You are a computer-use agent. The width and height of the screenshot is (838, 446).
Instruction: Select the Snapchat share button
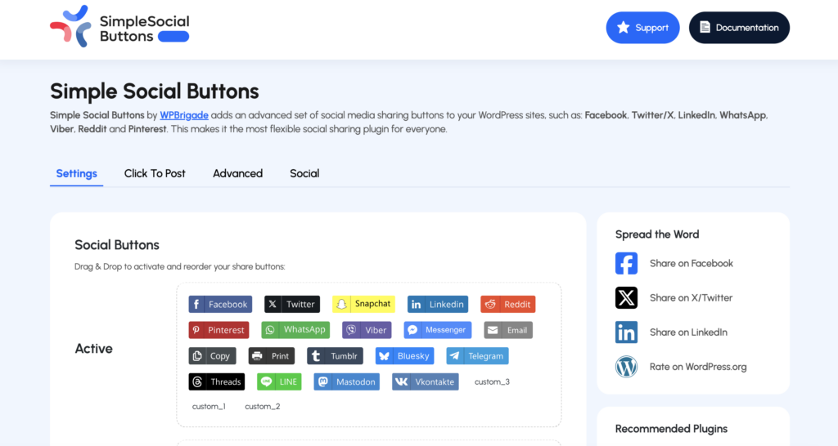(363, 304)
